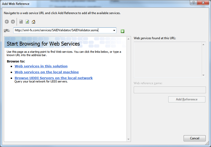Click the 'Navigate to a web service URL' instruction

click(62, 13)
